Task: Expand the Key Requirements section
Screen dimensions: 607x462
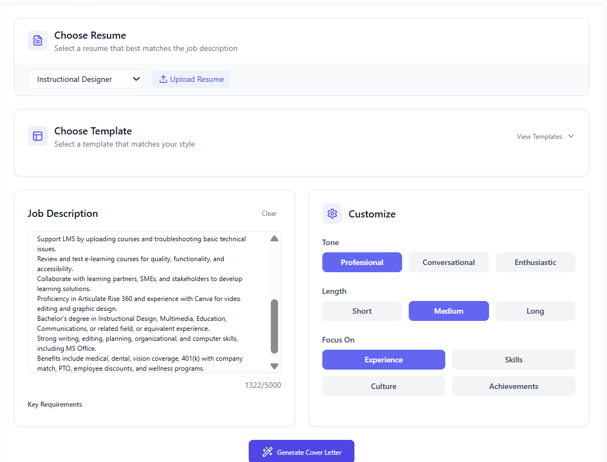Action: [54, 404]
